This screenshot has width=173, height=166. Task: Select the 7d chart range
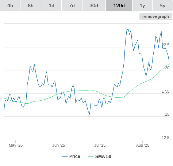click(x=72, y=5)
